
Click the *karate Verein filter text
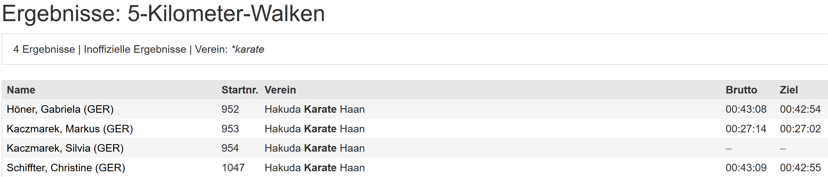248,49
